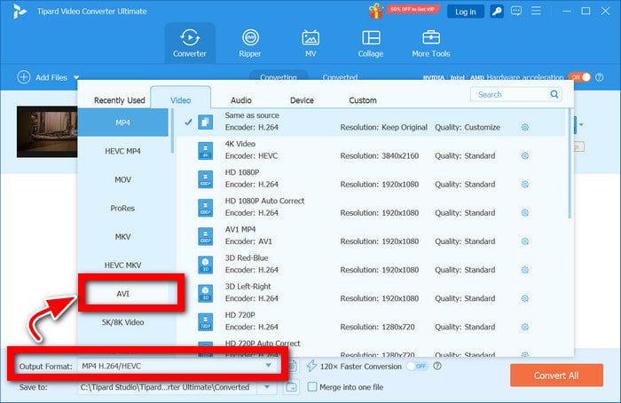The image size is (621, 403).
Task: Click the key register icon
Action: pyautogui.click(x=497, y=11)
